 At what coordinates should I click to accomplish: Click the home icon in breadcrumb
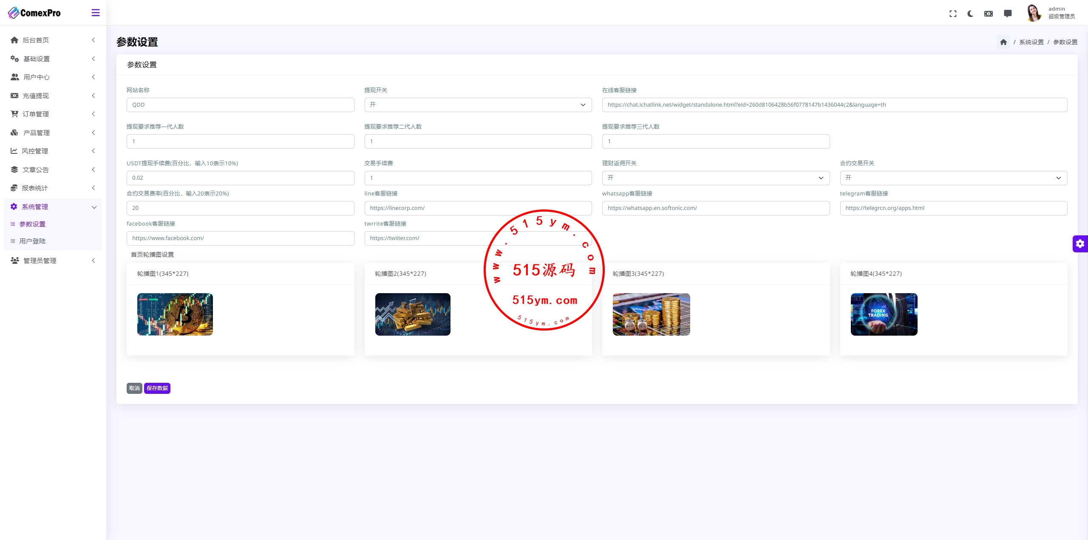point(1003,42)
